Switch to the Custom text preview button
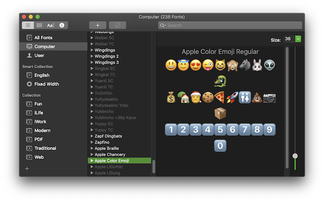This screenshot has width=324, height=202. pos(51,25)
